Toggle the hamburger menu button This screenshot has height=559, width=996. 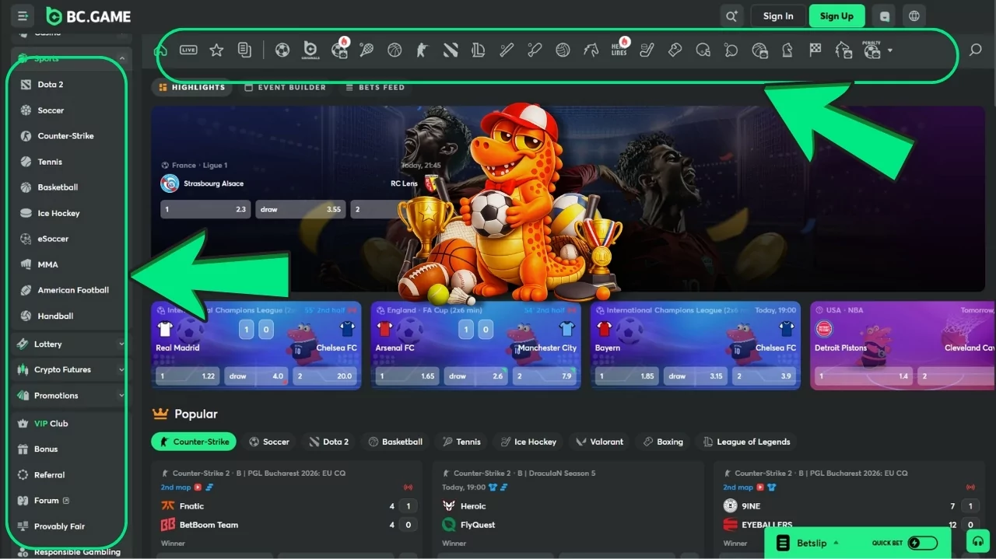click(23, 16)
